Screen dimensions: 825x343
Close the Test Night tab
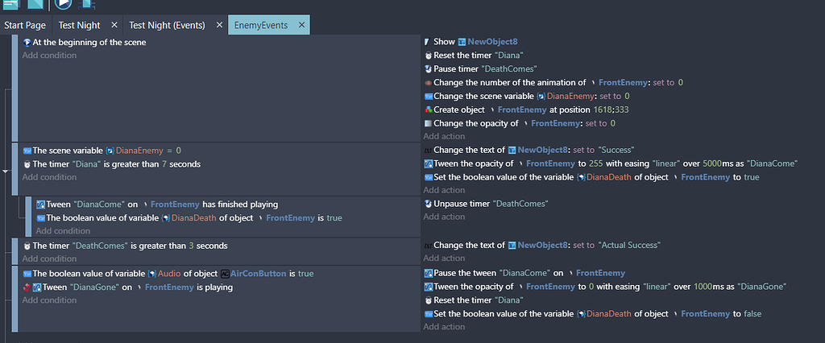pyautogui.click(x=113, y=26)
